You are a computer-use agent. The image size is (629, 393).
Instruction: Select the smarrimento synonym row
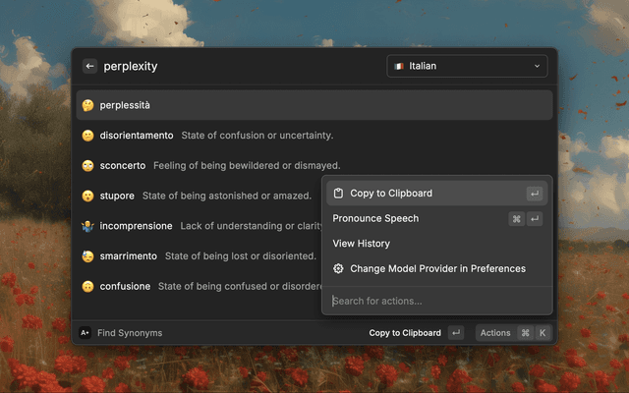(197, 255)
